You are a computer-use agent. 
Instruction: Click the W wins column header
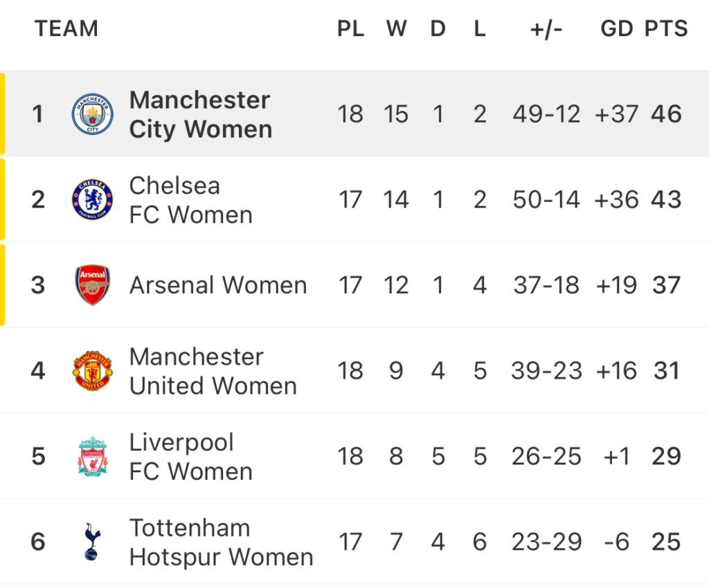coord(396,28)
